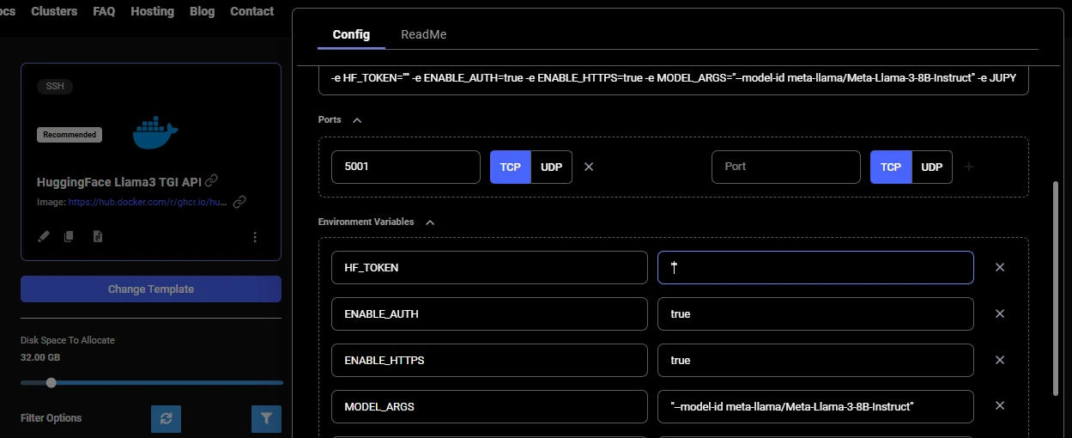Collapse the Ports section

coord(357,120)
